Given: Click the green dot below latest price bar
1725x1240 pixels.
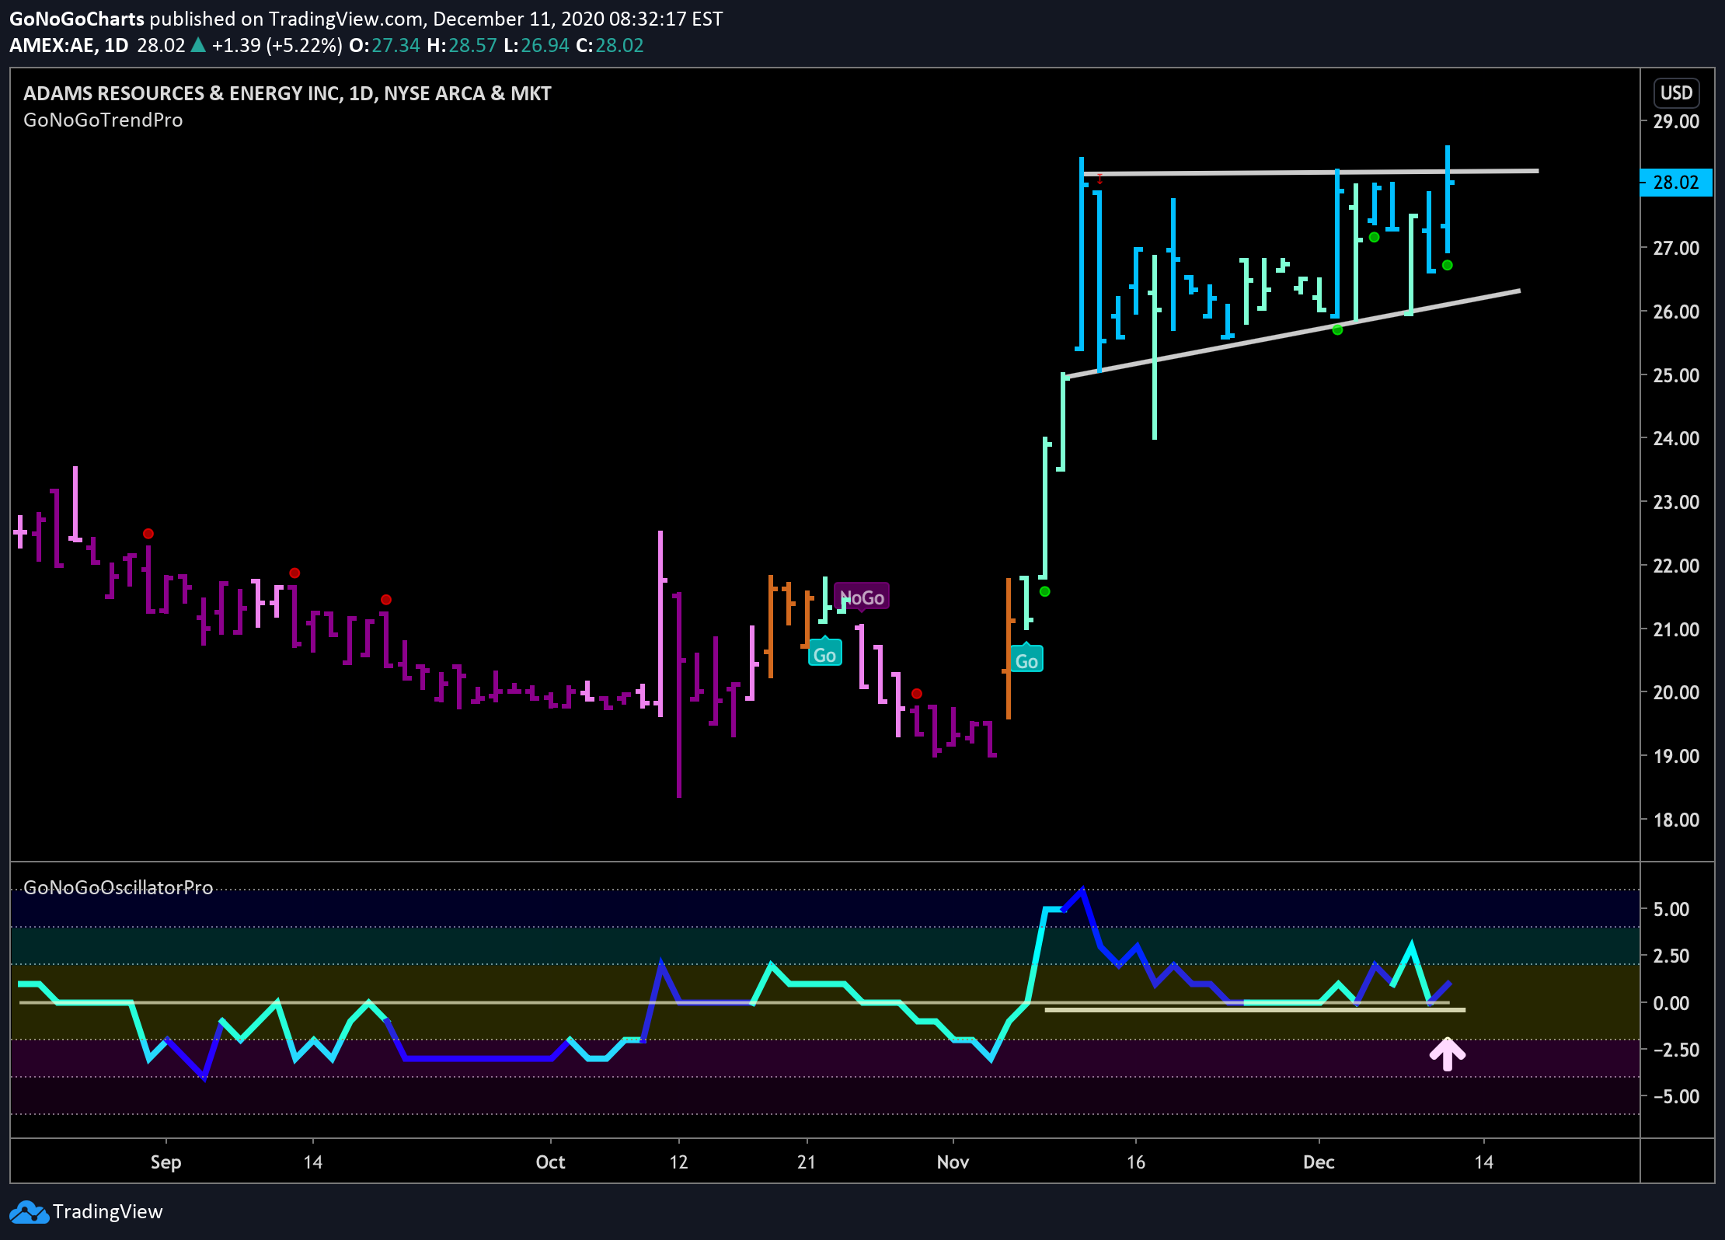Looking at the screenshot, I should [1447, 265].
